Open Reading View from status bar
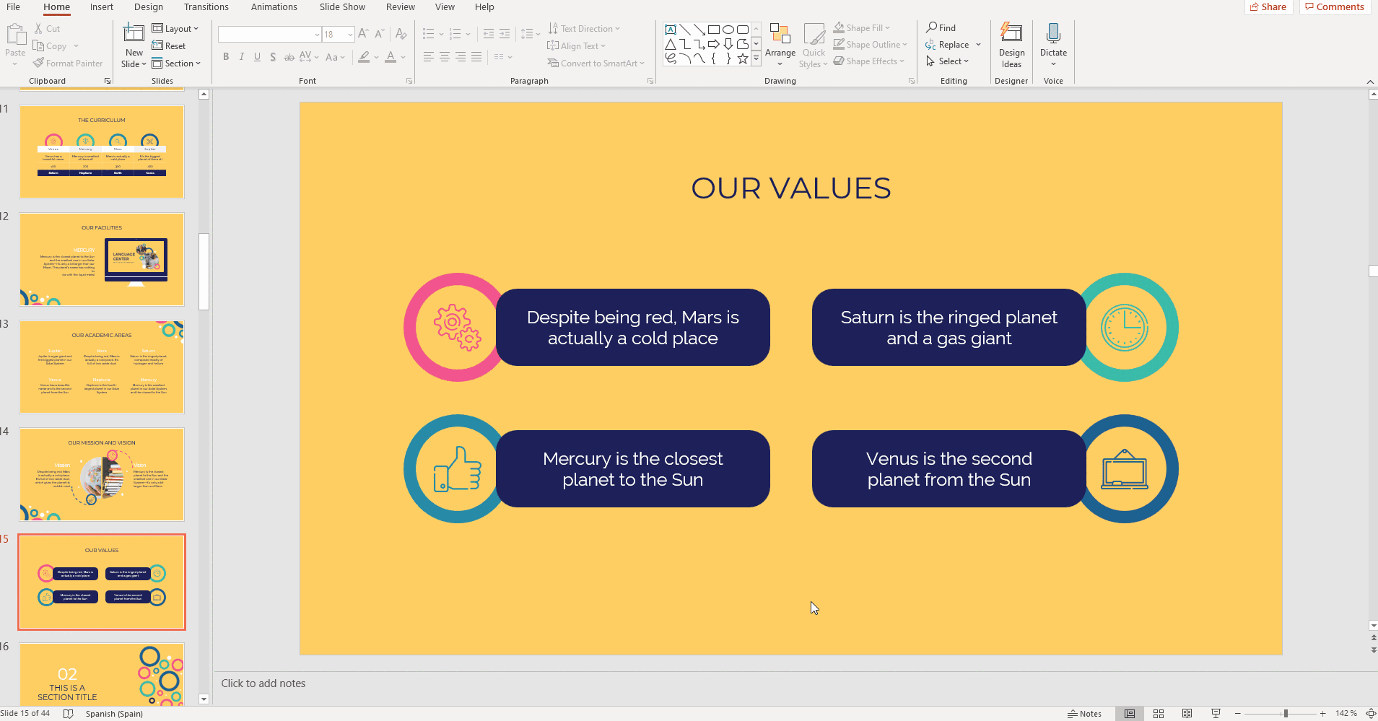Image resolution: width=1378 pixels, height=721 pixels. pyautogui.click(x=1187, y=714)
